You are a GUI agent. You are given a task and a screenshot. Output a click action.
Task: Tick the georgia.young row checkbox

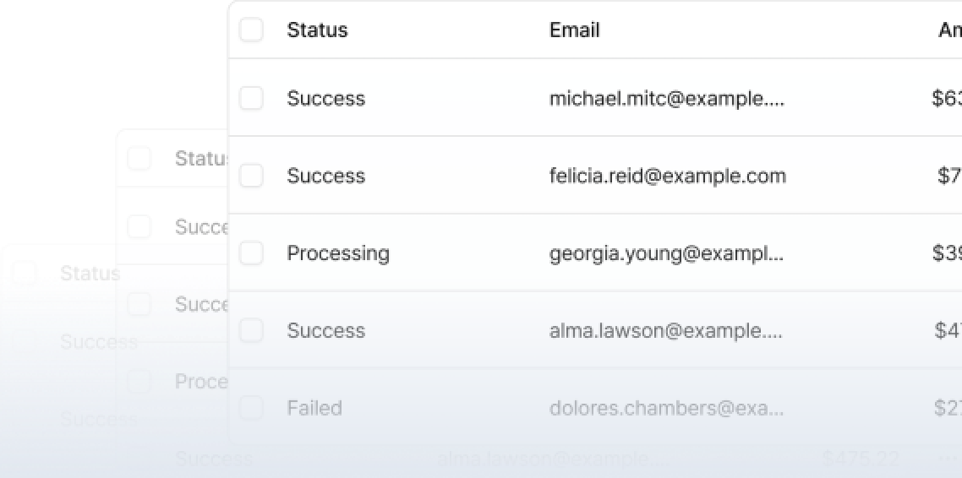click(x=251, y=253)
